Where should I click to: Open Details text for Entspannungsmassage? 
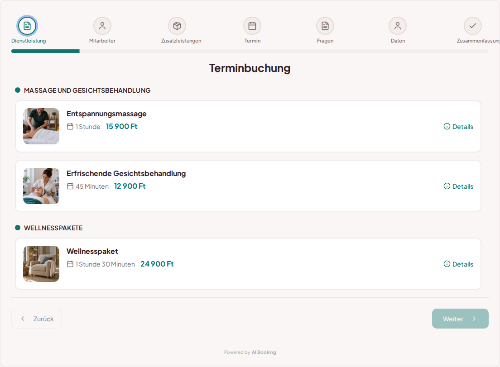(463, 127)
